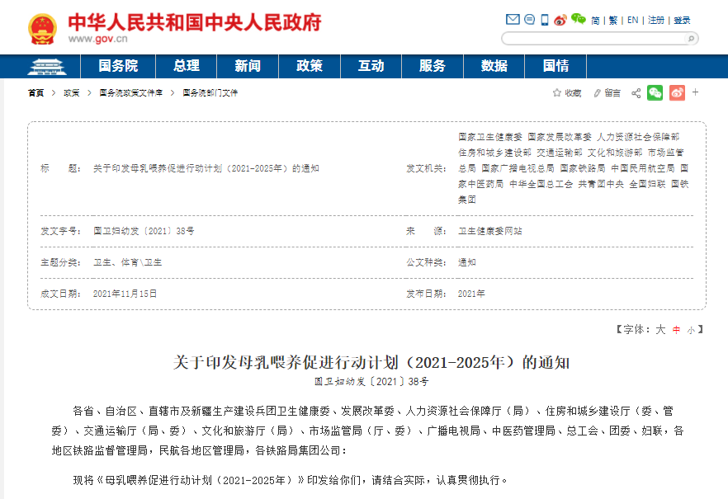Screen dimensions: 728x499
Task: Open the share network icon near 留言
Action: point(636,92)
